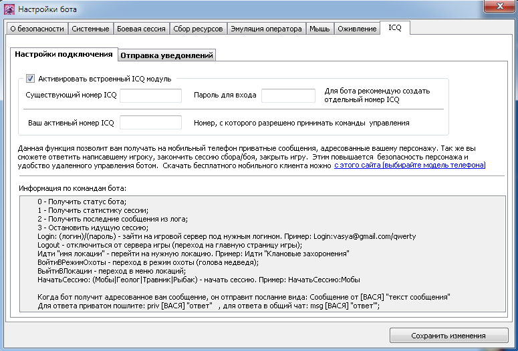Click the ВойтиВРежимОхоты command line
Image resolution: width=518 pixels, height=351 pixels.
coord(148,262)
